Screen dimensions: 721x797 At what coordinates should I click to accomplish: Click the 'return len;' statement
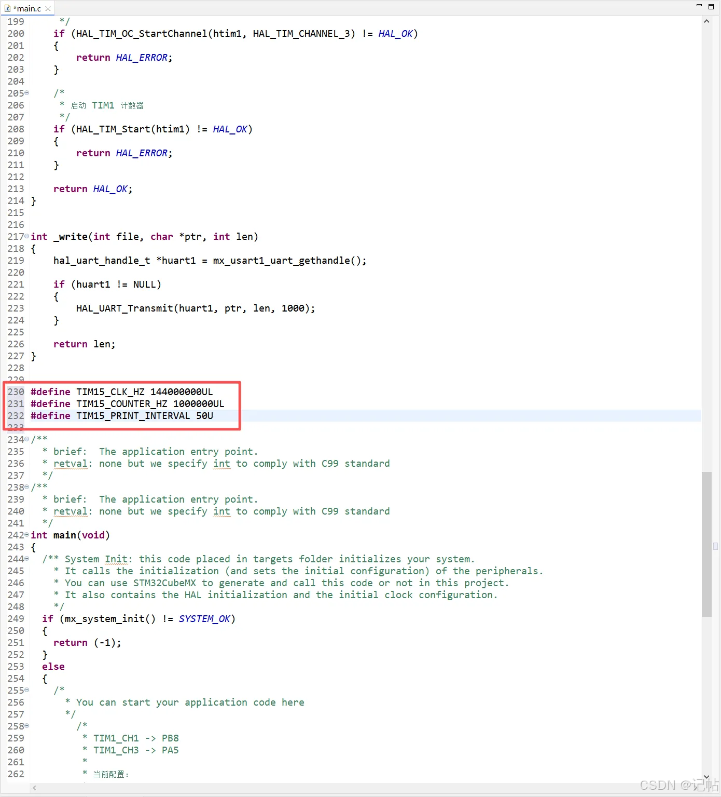pyautogui.click(x=85, y=344)
